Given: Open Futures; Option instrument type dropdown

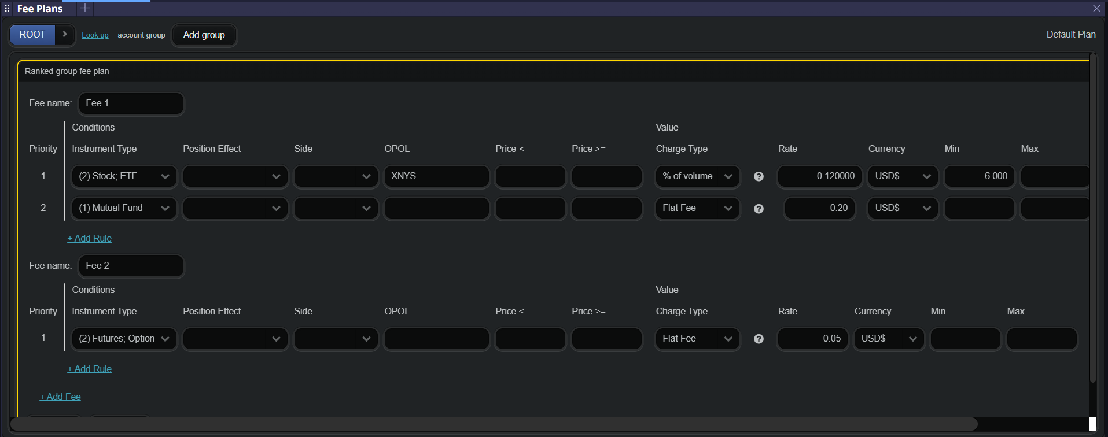Looking at the screenshot, I should 124,339.
